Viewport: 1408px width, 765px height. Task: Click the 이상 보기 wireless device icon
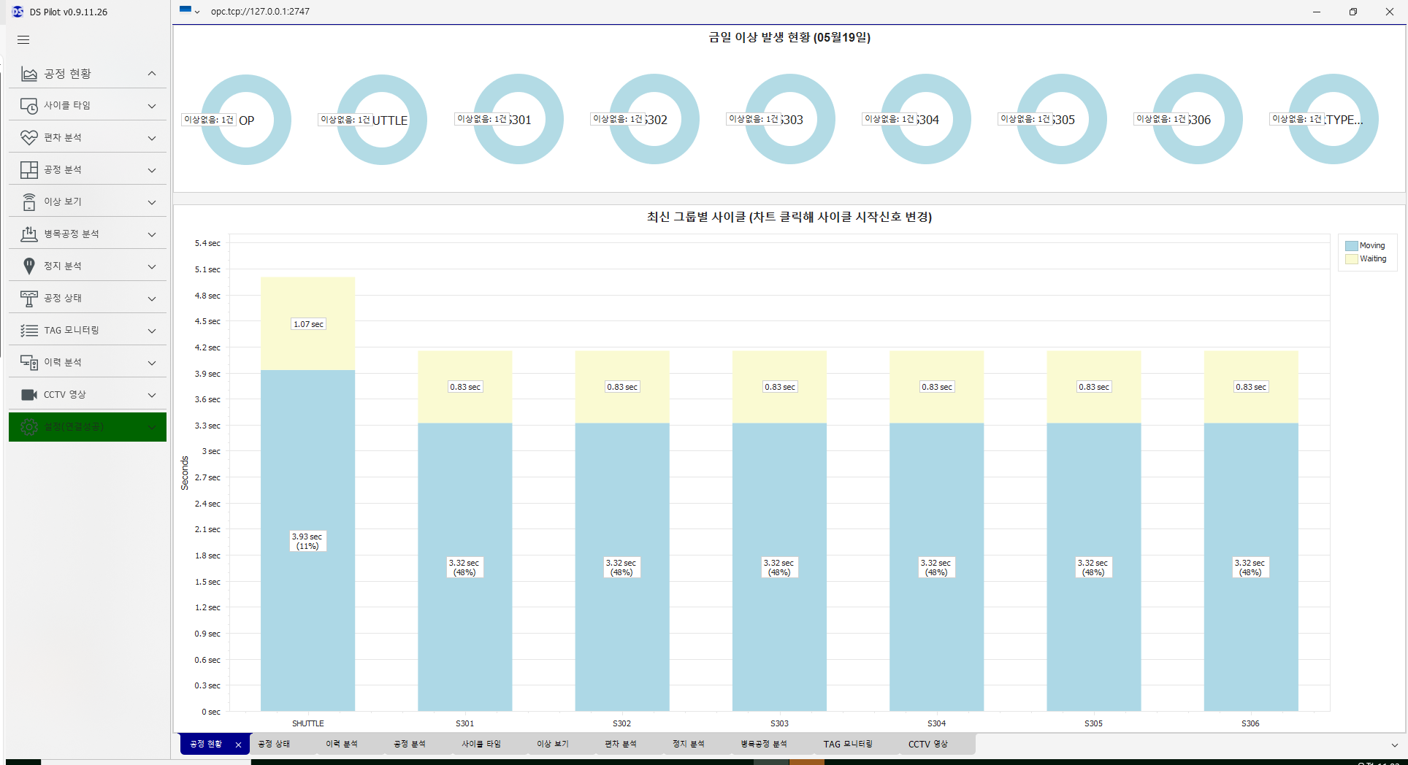[29, 202]
